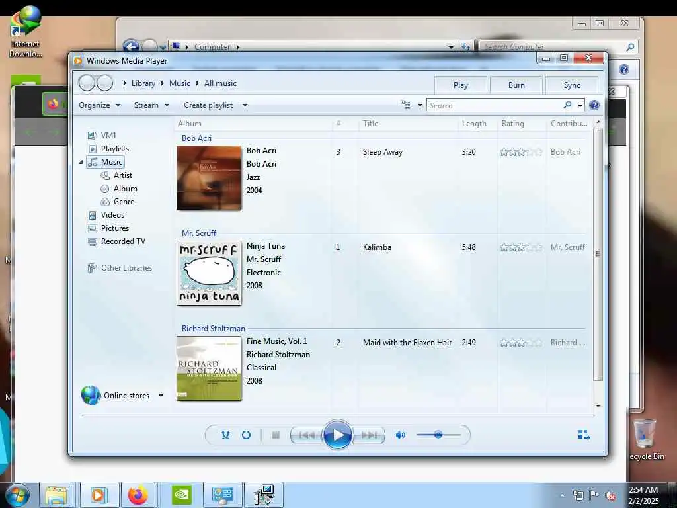The width and height of the screenshot is (677, 508).
Task: Set the star rating for Kalimba
Action: 521,247
